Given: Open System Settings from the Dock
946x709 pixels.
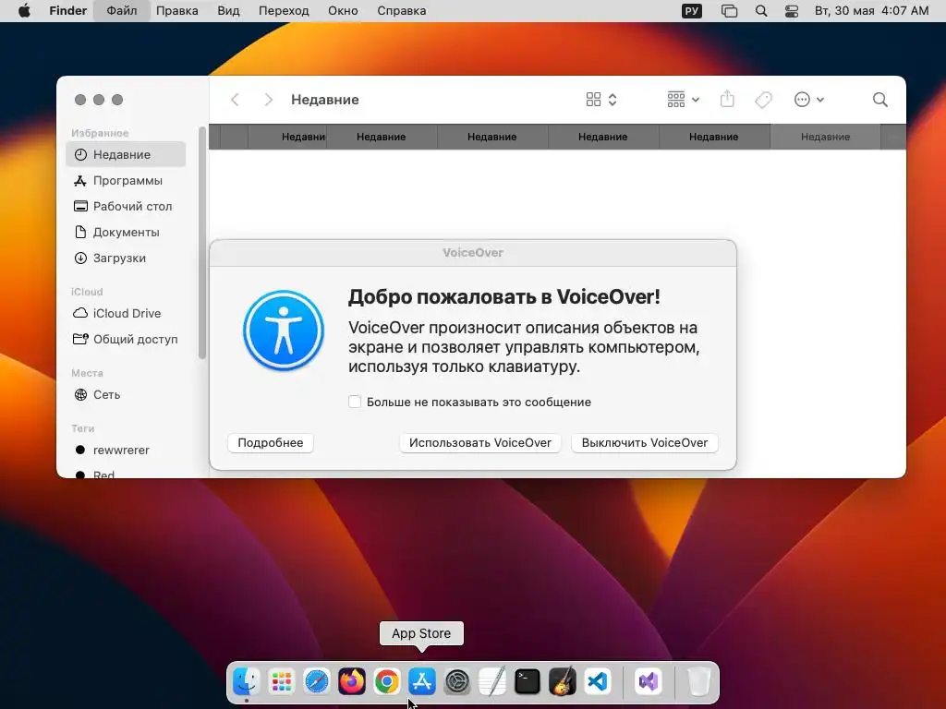Looking at the screenshot, I should [x=457, y=682].
